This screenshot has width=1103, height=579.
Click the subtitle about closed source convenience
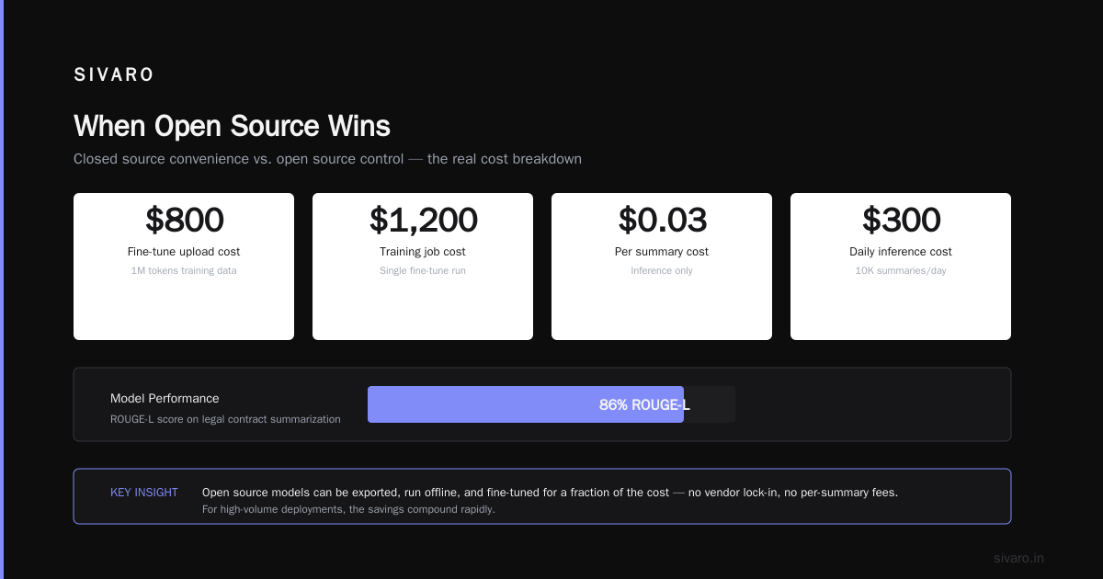pyautogui.click(x=327, y=159)
